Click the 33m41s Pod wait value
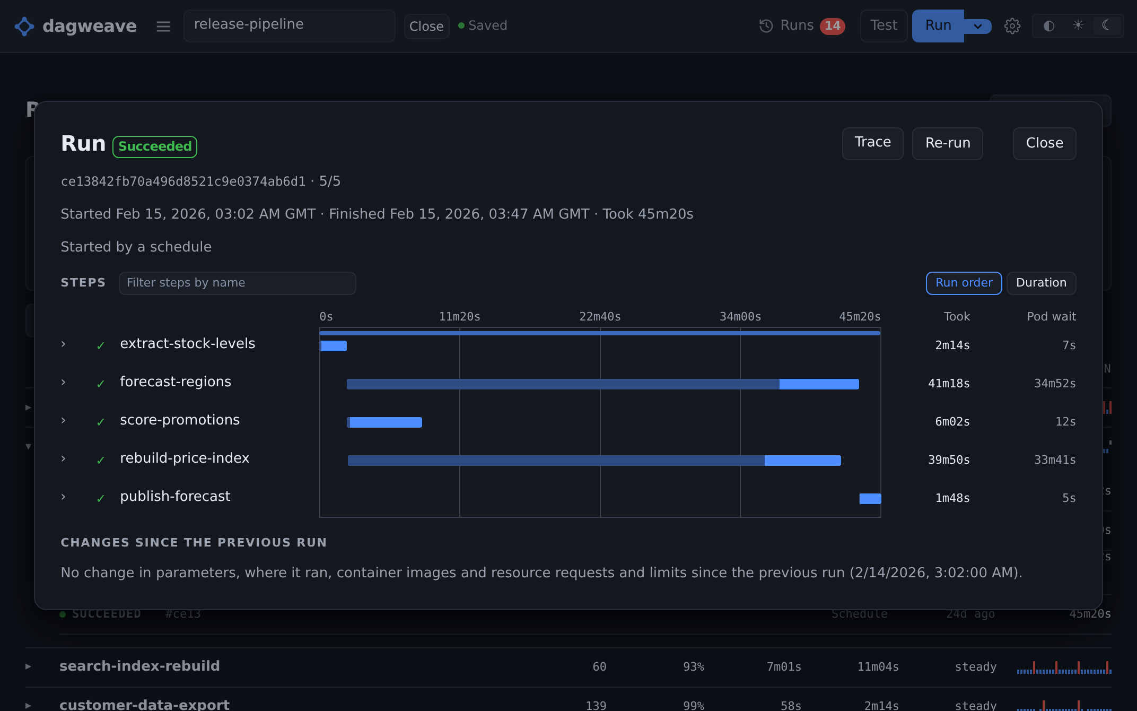Image resolution: width=1137 pixels, height=711 pixels. click(1055, 460)
